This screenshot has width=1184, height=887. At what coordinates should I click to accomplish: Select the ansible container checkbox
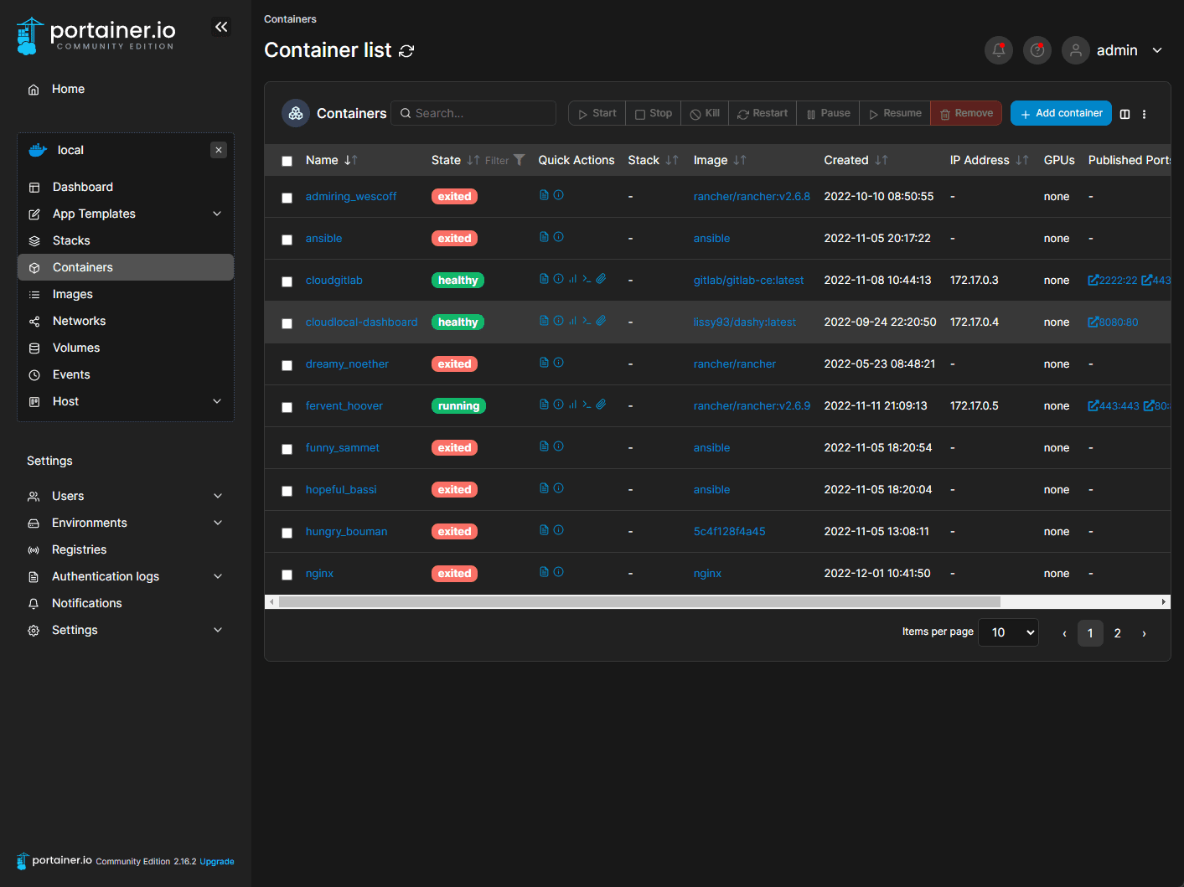point(287,240)
